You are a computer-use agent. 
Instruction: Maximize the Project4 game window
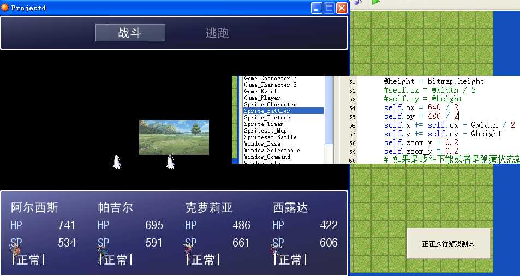[329, 8]
